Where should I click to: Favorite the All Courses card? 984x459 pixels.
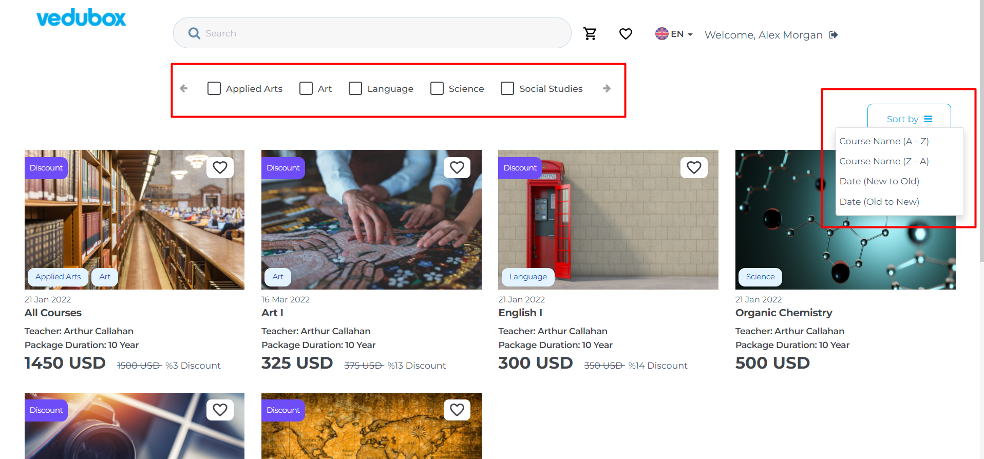220,167
